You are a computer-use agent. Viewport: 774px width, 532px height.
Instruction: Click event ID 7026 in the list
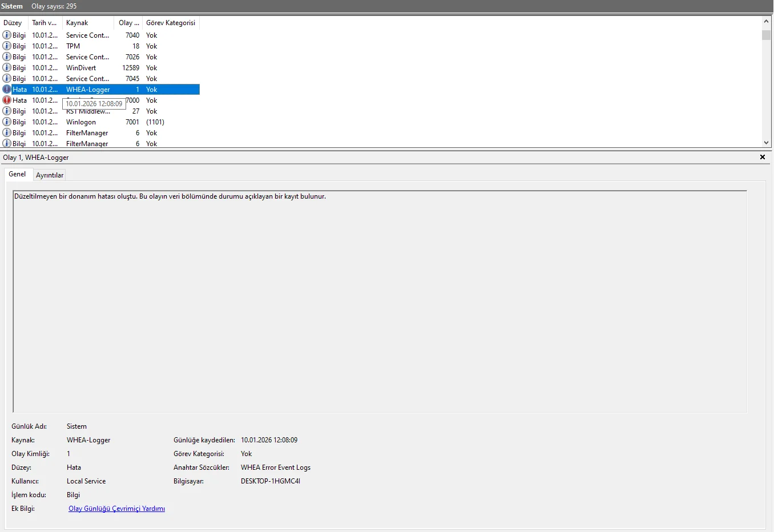click(132, 57)
